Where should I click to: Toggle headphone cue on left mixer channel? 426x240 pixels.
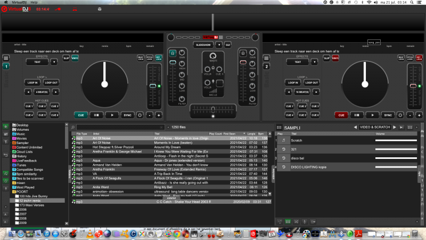tap(173, 53)
